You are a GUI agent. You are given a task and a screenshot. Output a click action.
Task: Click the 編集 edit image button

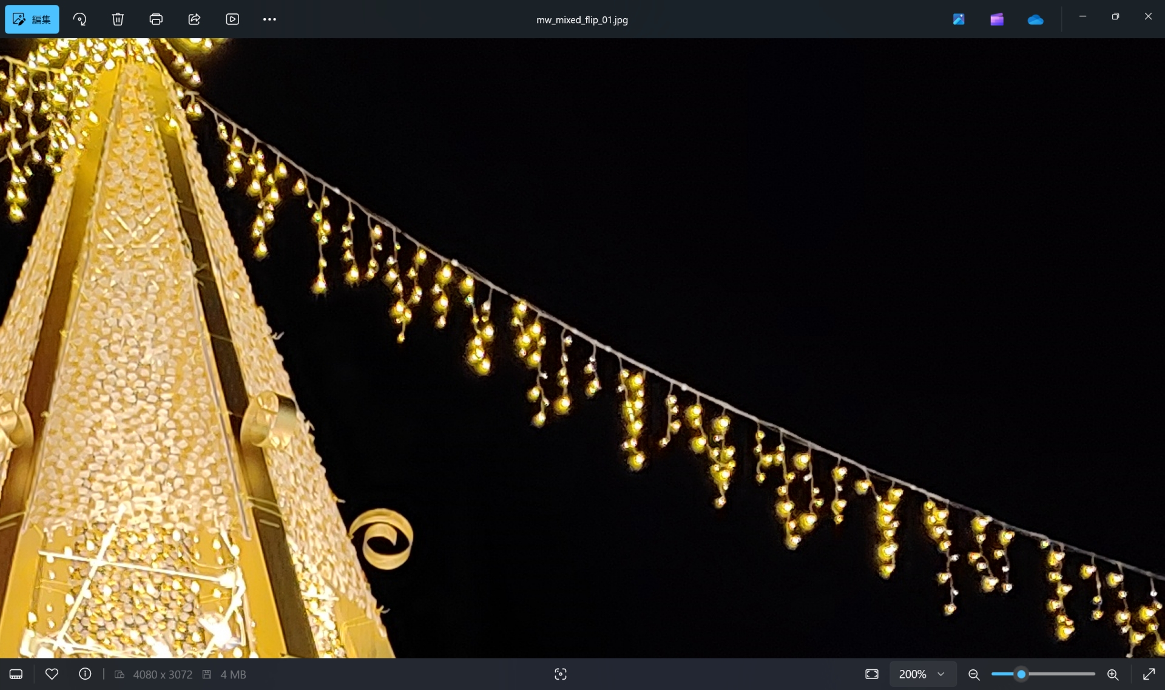click(32, 19)
